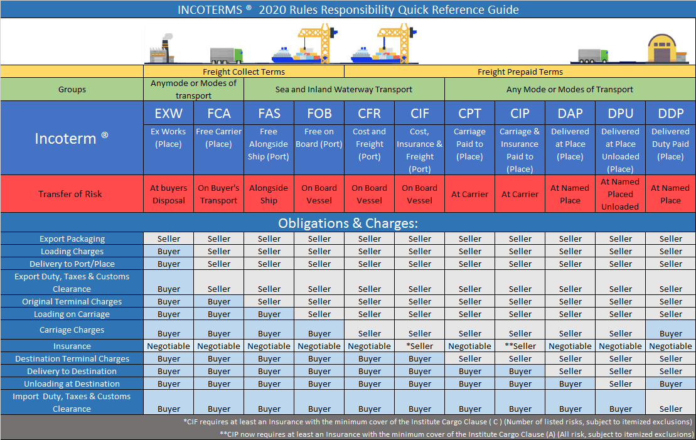696x440 pixels.
Task: Select the **Seller insurance cell under CIP
Action: pos(520,346)
